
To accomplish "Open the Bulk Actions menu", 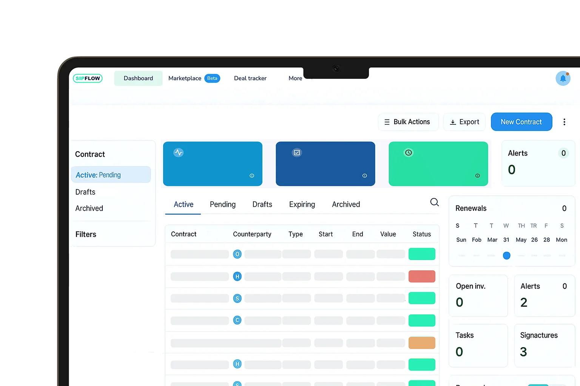I will (x=408, y=122).
